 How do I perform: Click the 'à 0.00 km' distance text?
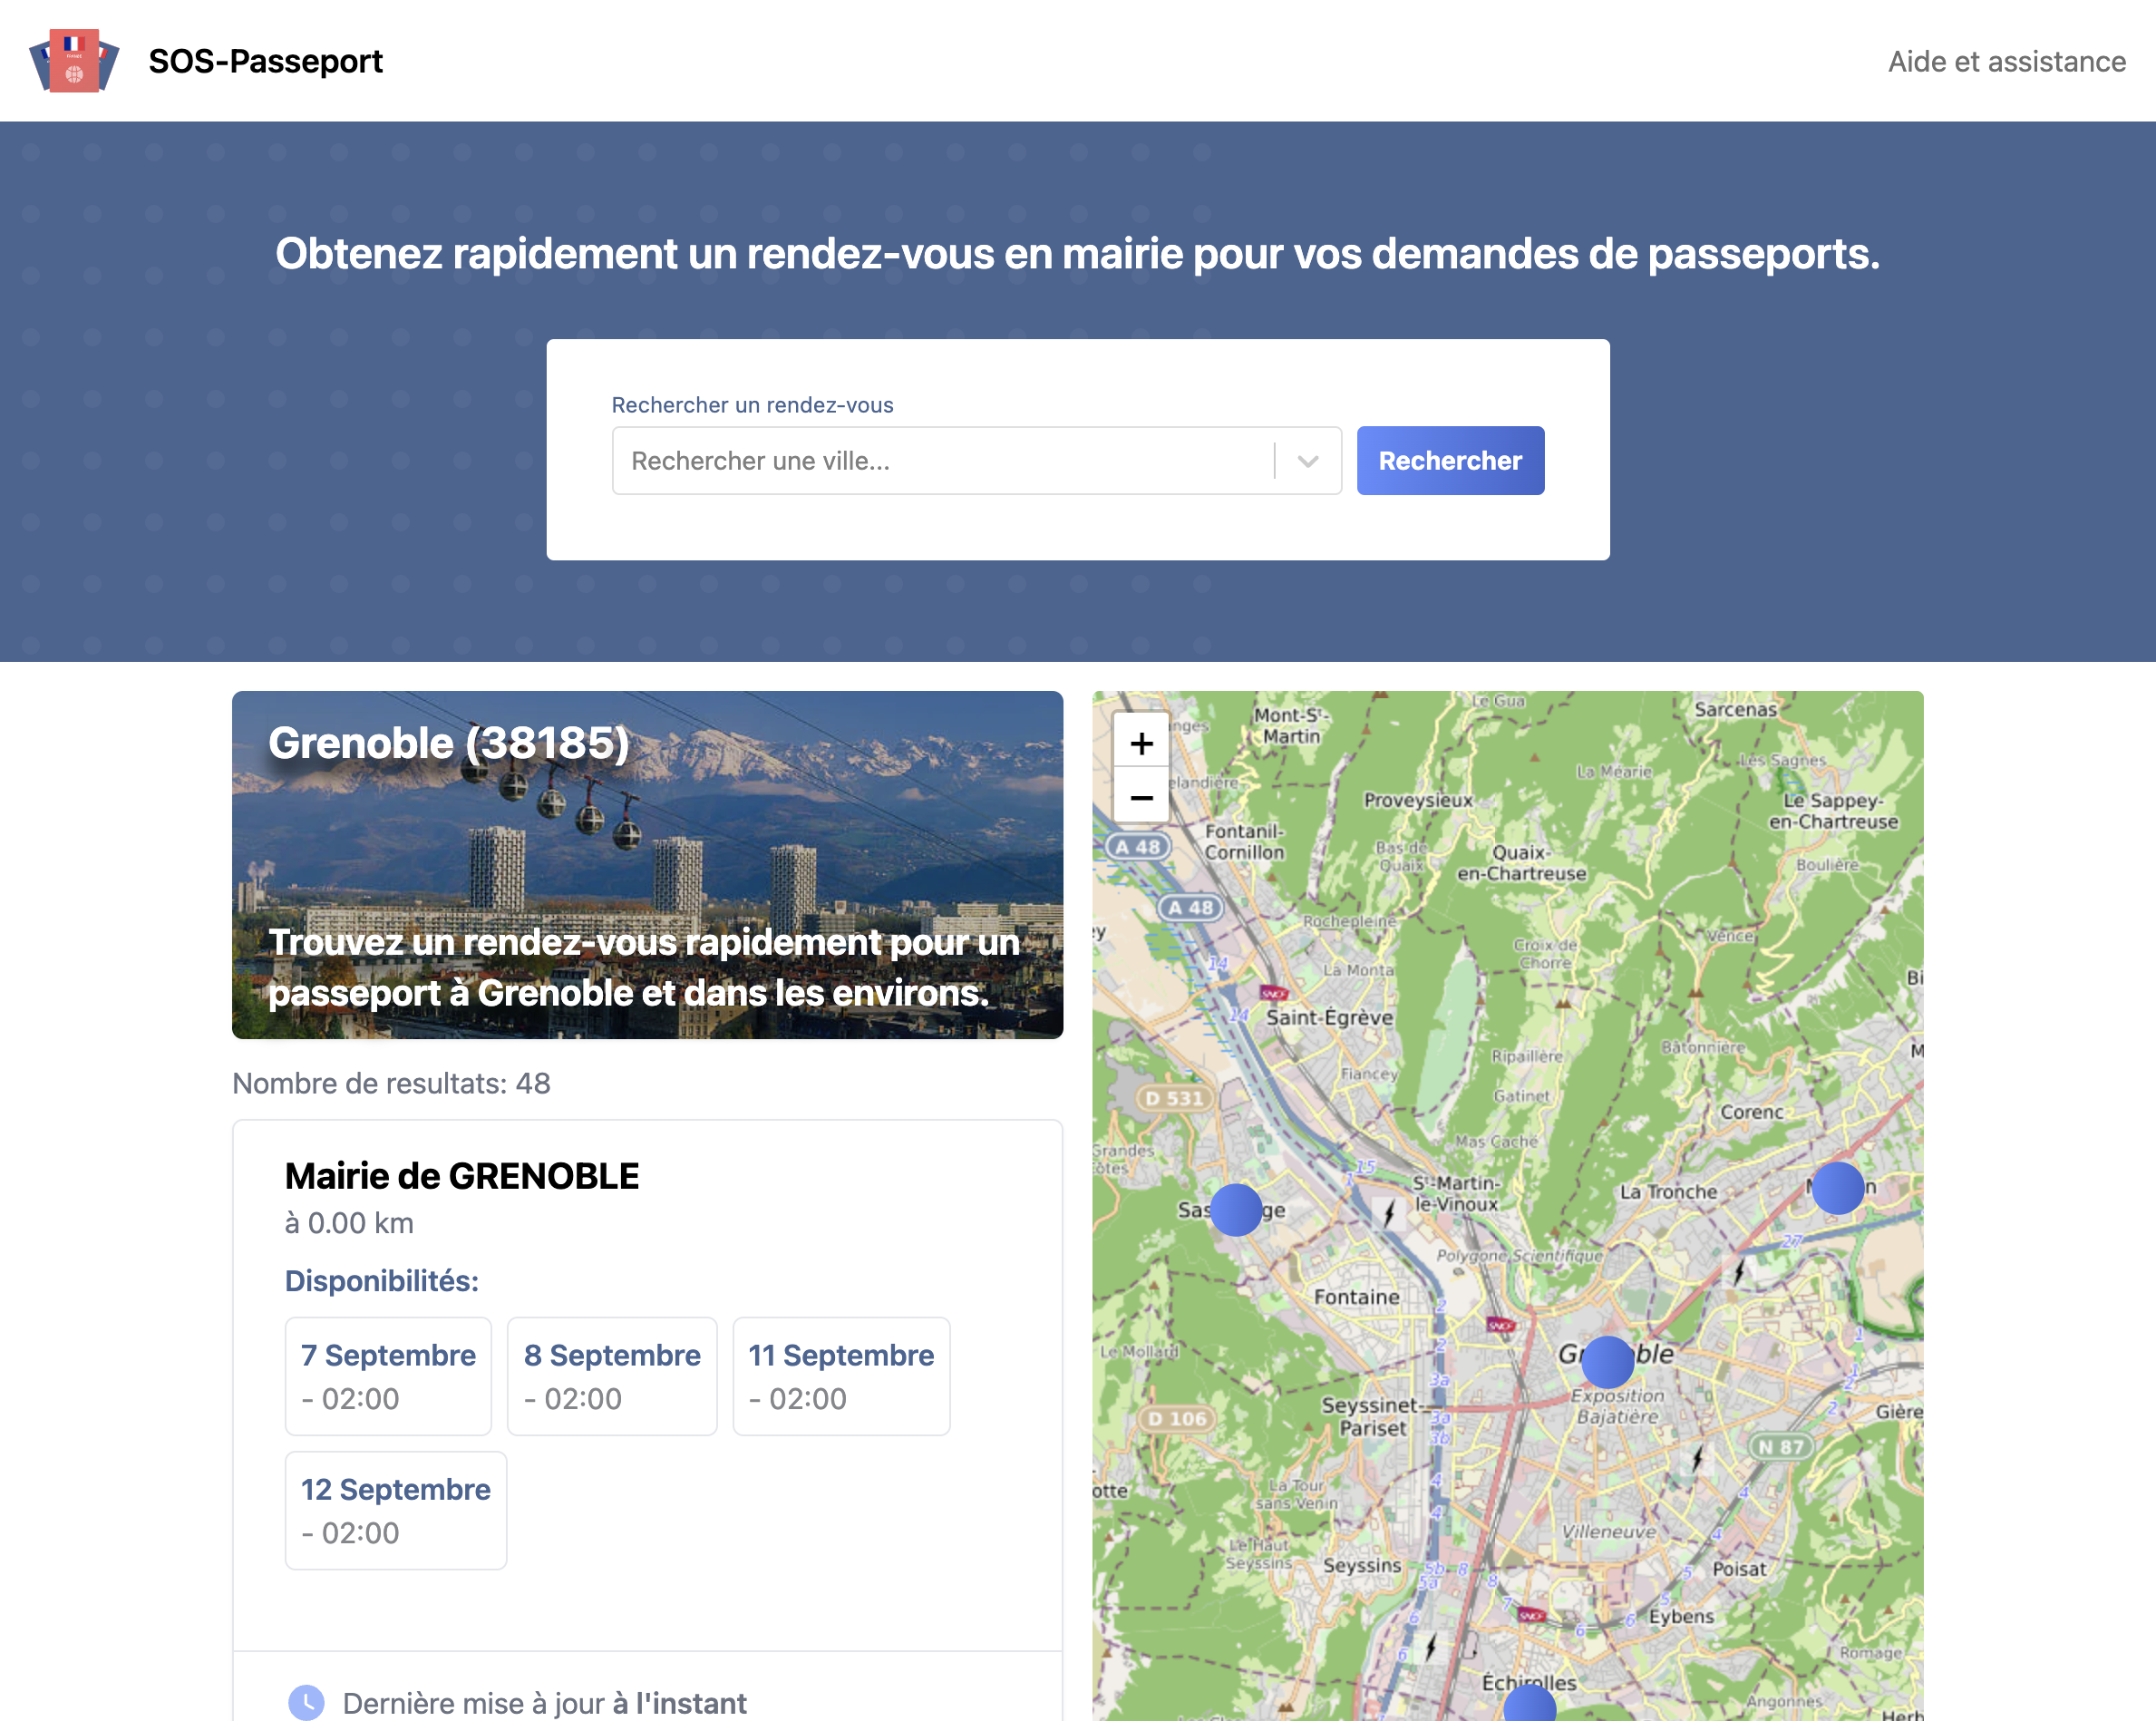pos(349,1223)
